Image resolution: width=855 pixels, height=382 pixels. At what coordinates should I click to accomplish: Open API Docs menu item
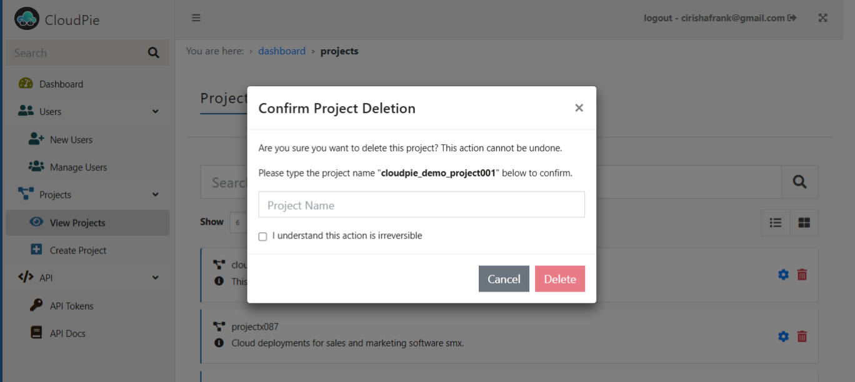tap(87, 333)
